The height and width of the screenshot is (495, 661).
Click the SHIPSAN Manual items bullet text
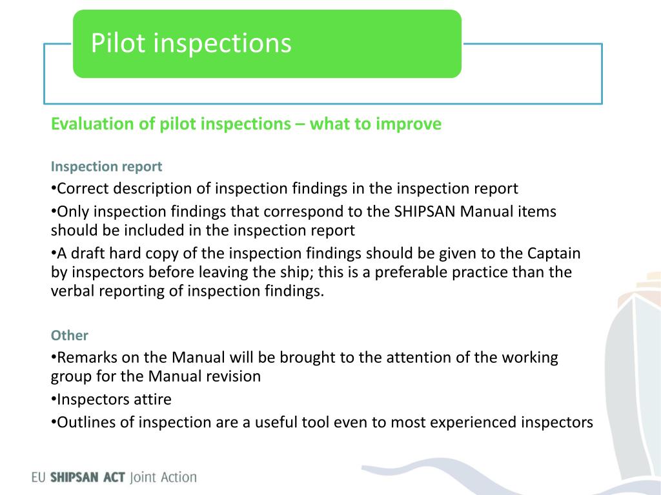303,220
